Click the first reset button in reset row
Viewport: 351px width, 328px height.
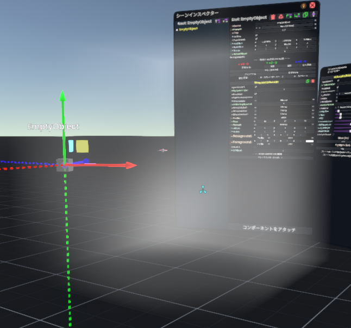click(x=273, y=66)
